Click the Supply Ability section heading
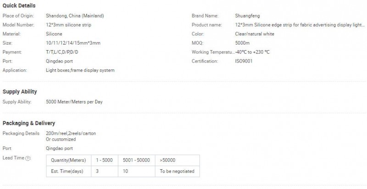367x189 pixels. (x=20, y=92)
